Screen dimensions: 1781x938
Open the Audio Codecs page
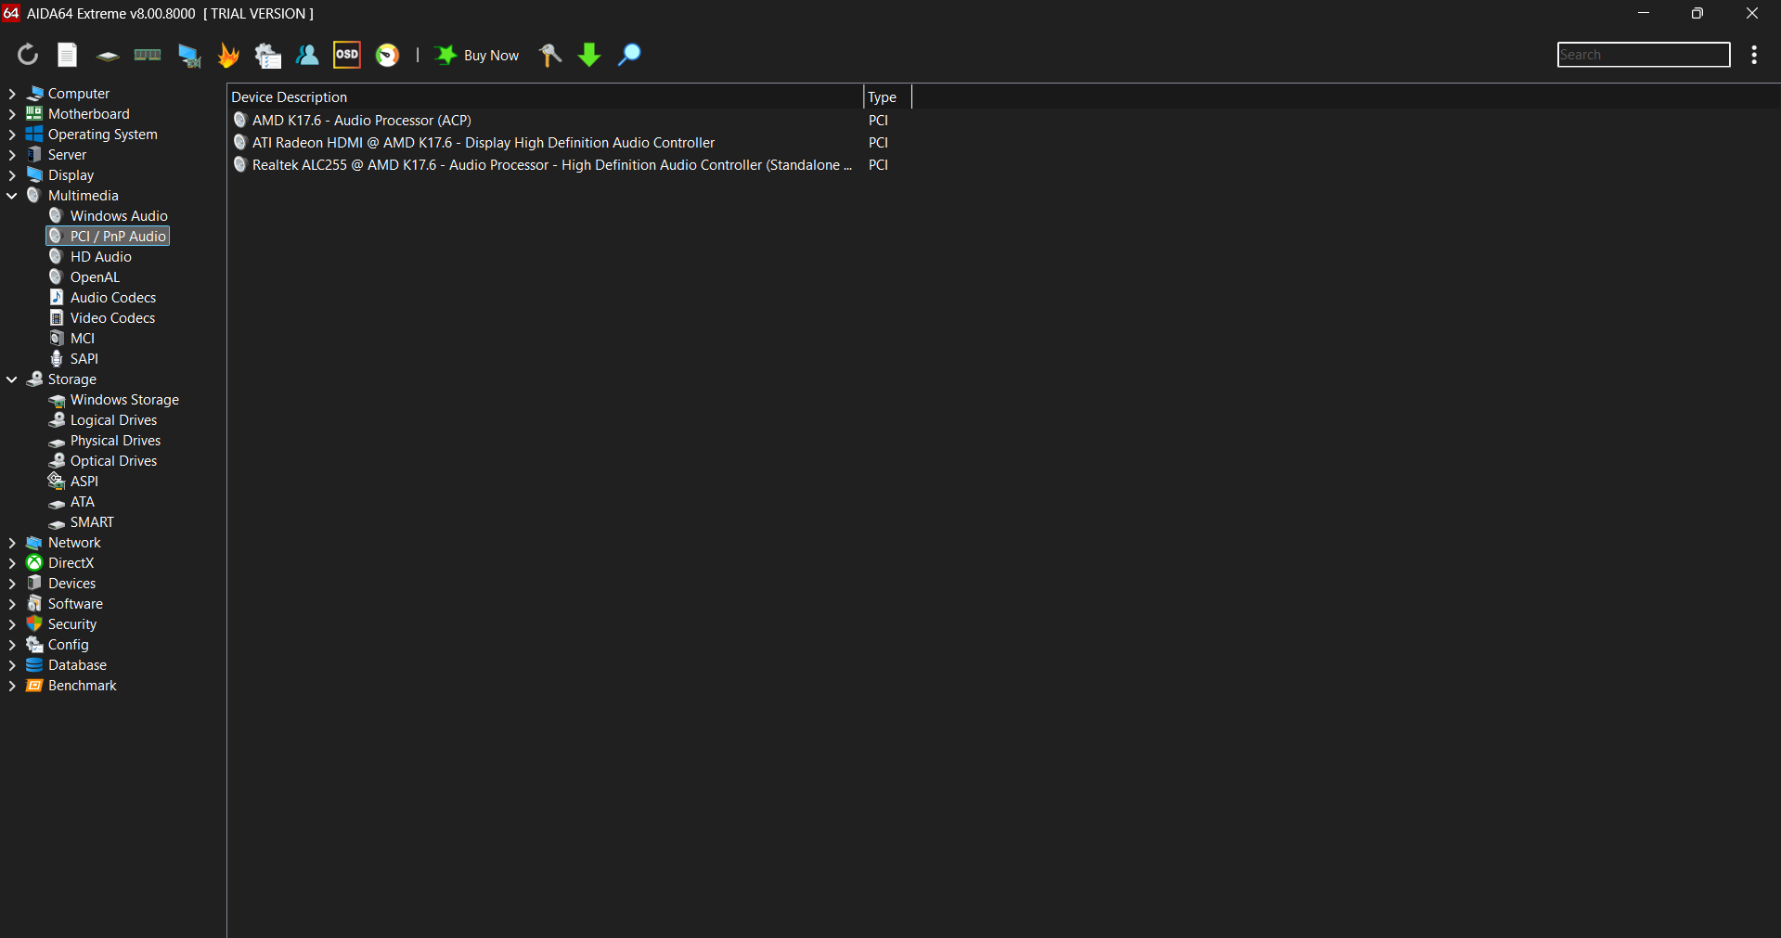112,298
